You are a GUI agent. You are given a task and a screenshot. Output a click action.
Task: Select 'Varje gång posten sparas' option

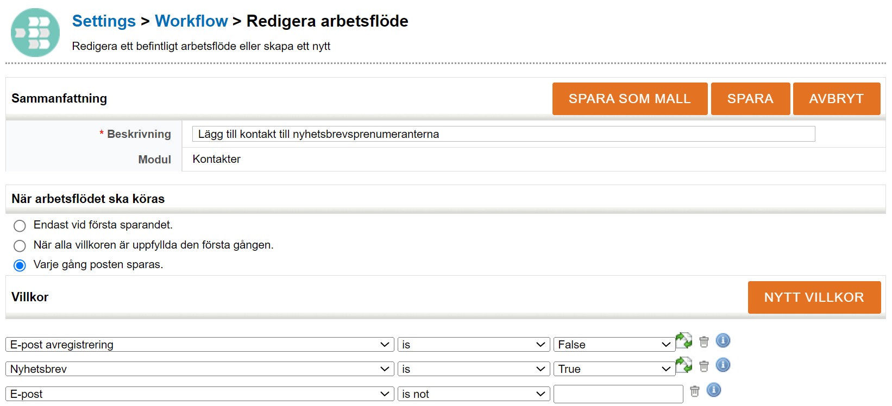pyautogui.click(x=20, y=265)
